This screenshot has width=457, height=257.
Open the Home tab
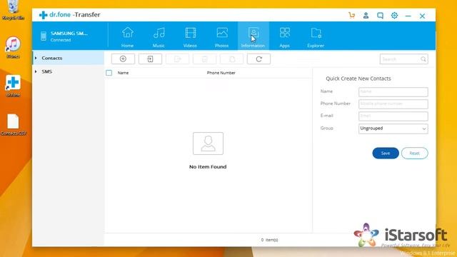(x=127, y=36)
